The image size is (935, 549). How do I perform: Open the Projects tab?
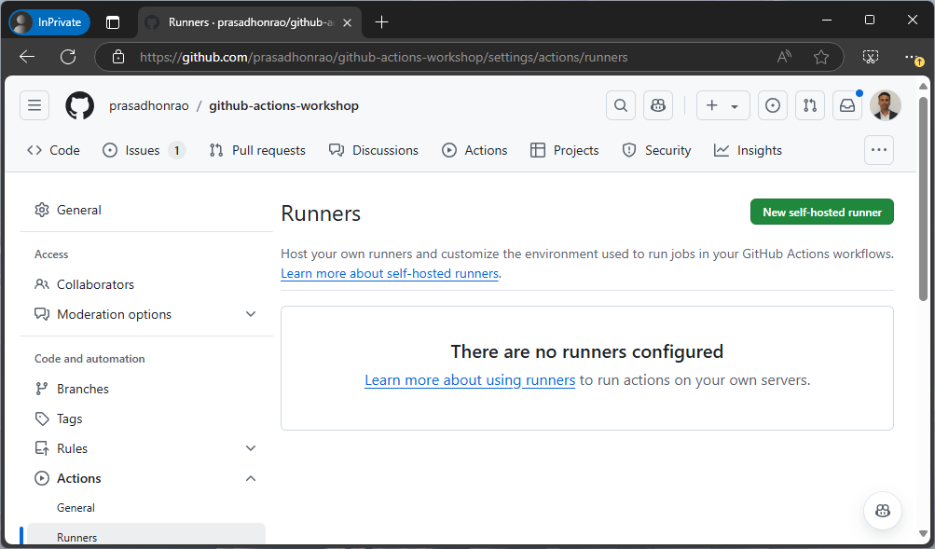565,150
